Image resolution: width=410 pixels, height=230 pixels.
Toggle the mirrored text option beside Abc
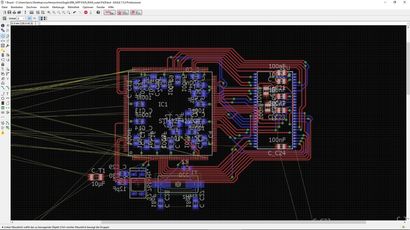point(35,18)
